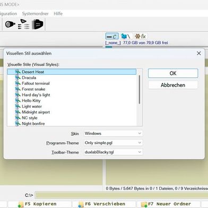Image resolution: width=208 pixels, height=208 pixels.
Task: Click the fx drive button
Action: click(x=141, y=37)
